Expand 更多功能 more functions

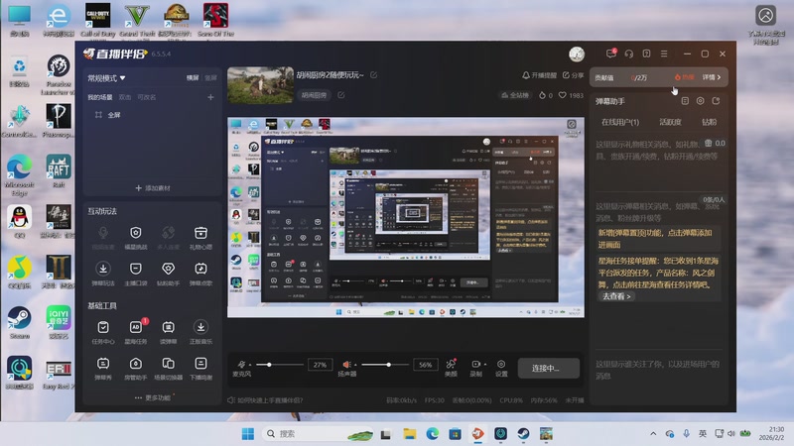[153, 398]
